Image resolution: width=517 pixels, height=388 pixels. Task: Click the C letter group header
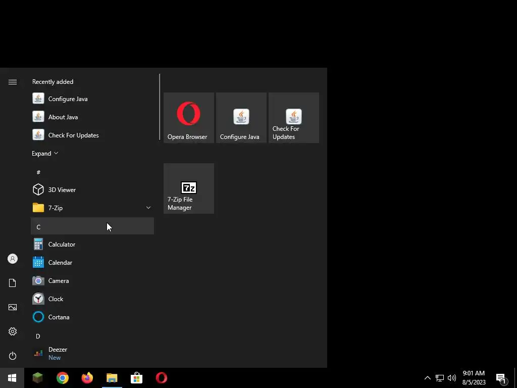92,226
